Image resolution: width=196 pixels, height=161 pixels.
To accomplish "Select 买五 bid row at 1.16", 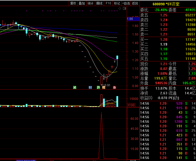I will point(168,59).
